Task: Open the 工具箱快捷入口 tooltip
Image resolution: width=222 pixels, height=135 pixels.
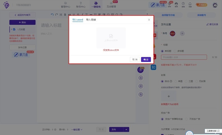Action: point(213,131)
